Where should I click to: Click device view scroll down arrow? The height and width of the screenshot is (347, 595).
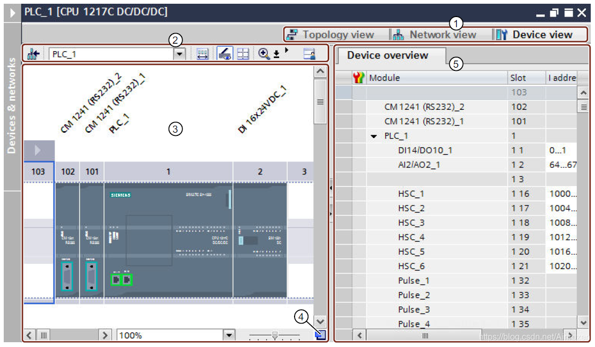point(320,321)
